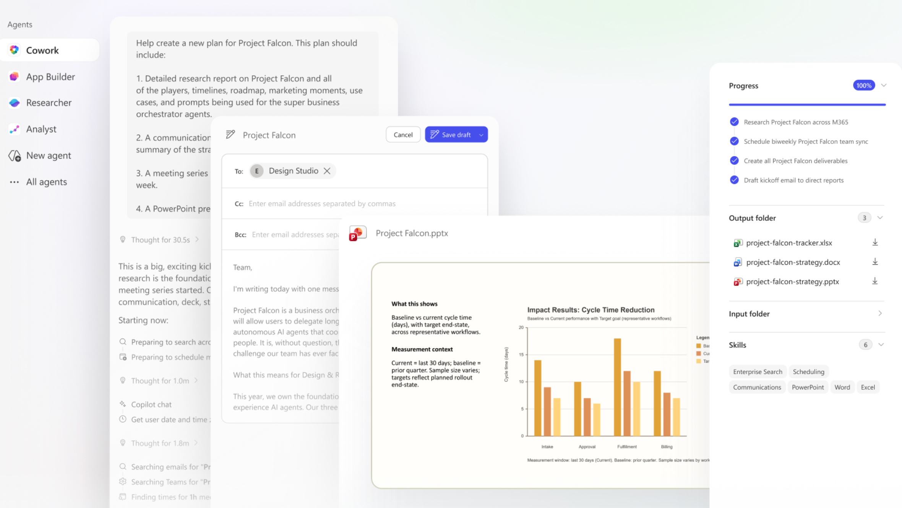Viewport: 902px width, 508px height.
Task: Open All agents in the sidebar
Action: [x=46, y=182]
